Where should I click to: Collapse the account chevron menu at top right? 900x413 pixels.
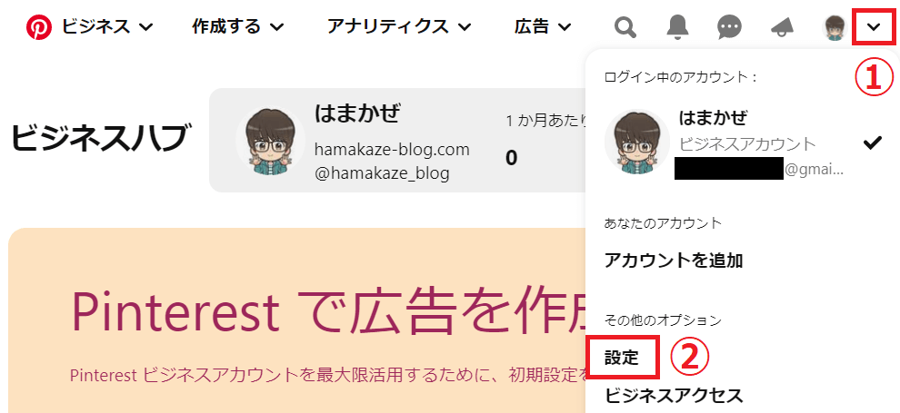pyautogui.click(x=873, y=26)
